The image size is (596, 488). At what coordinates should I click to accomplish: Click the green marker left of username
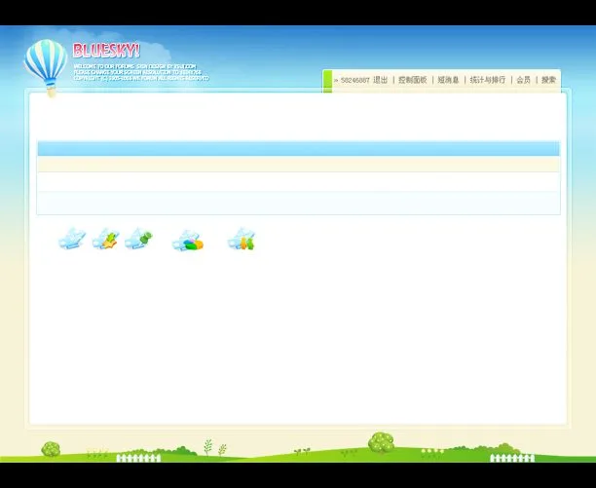tap(328, 81)
